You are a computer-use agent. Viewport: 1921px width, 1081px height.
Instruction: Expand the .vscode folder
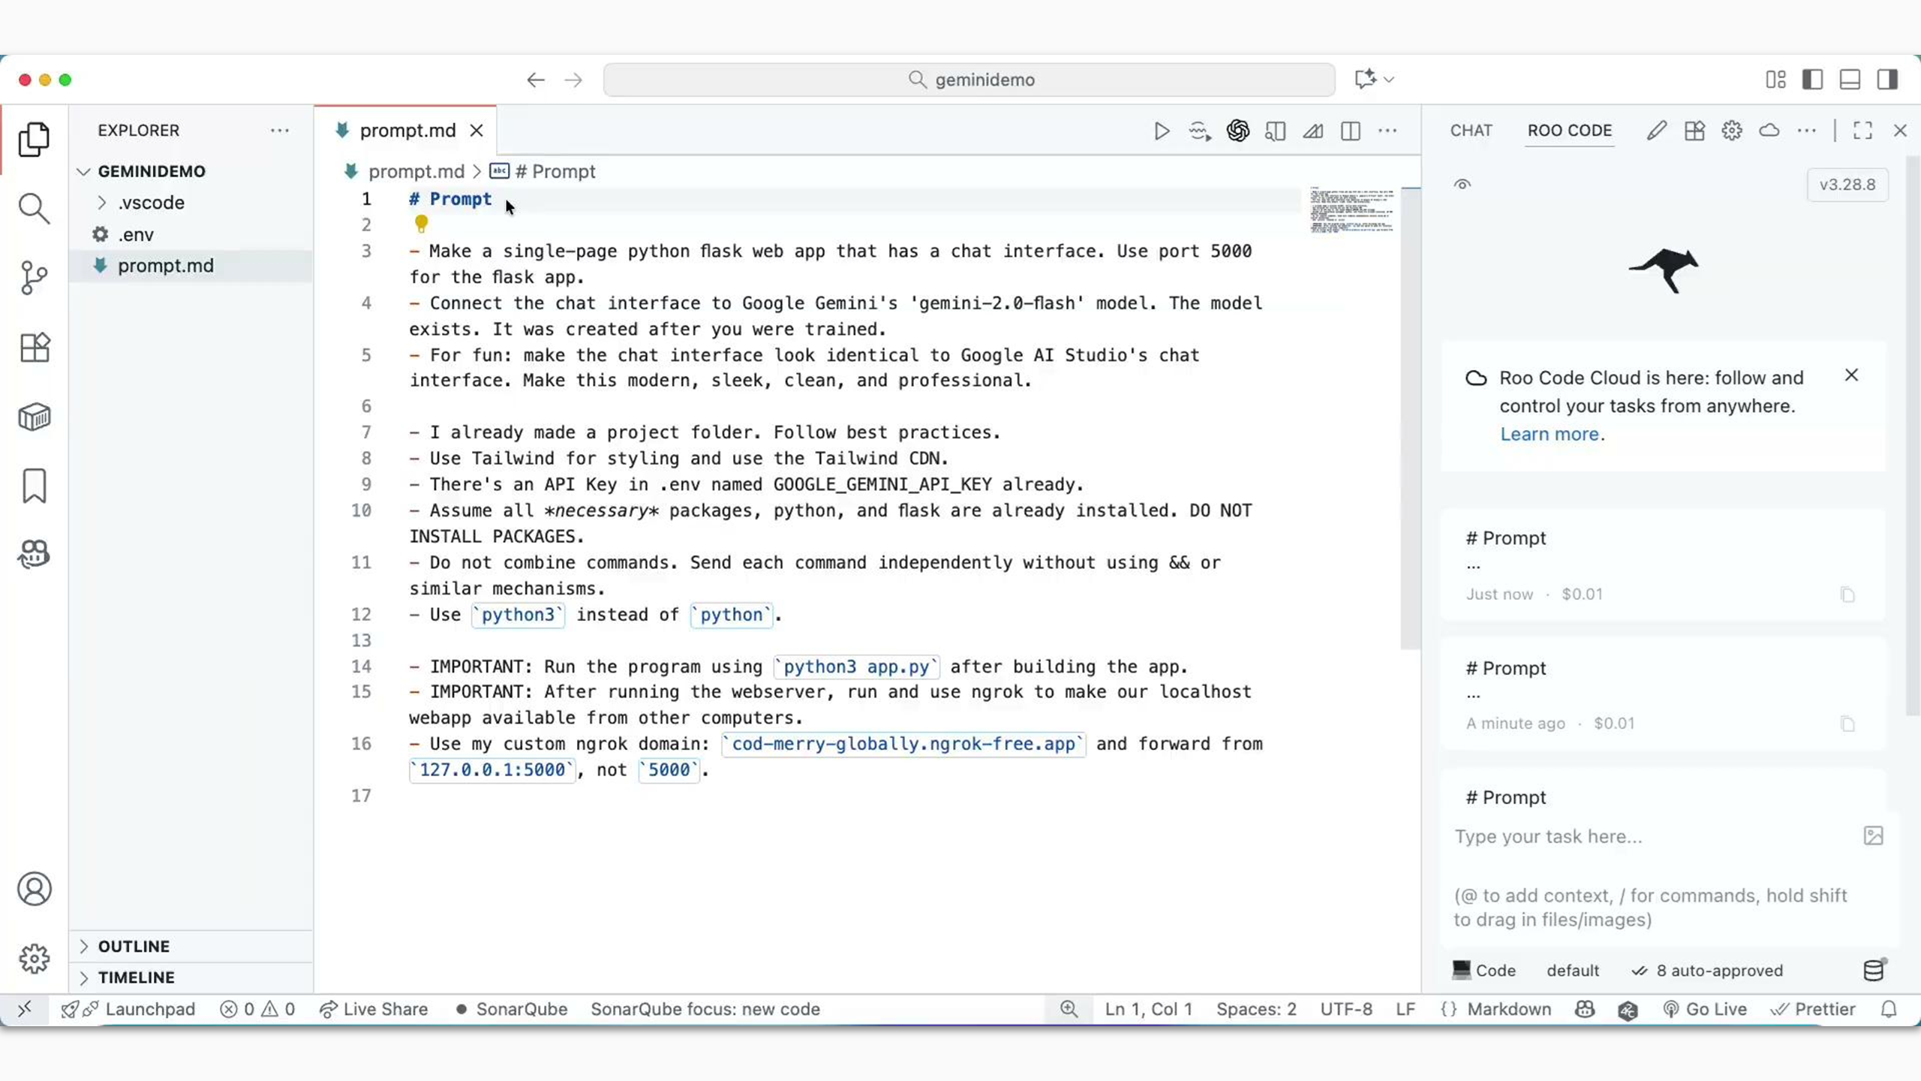coord(103,203)
